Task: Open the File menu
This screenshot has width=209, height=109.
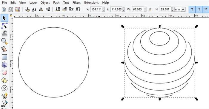Action: (4, 3)
